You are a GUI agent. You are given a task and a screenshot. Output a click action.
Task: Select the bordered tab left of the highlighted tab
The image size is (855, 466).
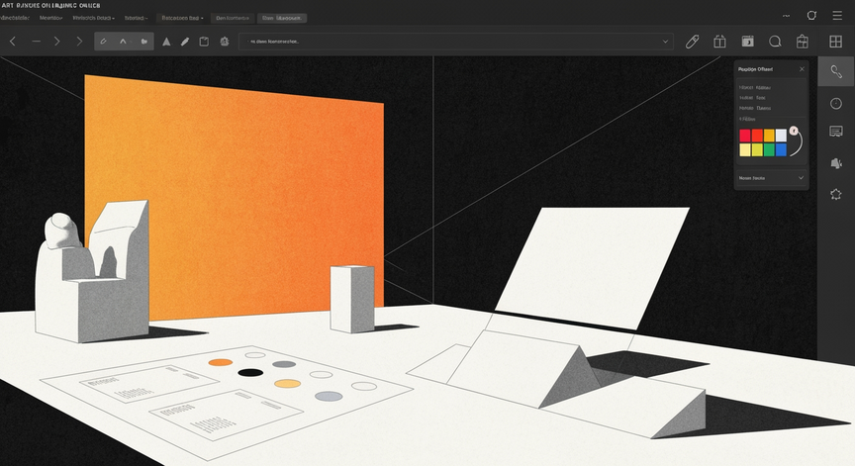233,18
